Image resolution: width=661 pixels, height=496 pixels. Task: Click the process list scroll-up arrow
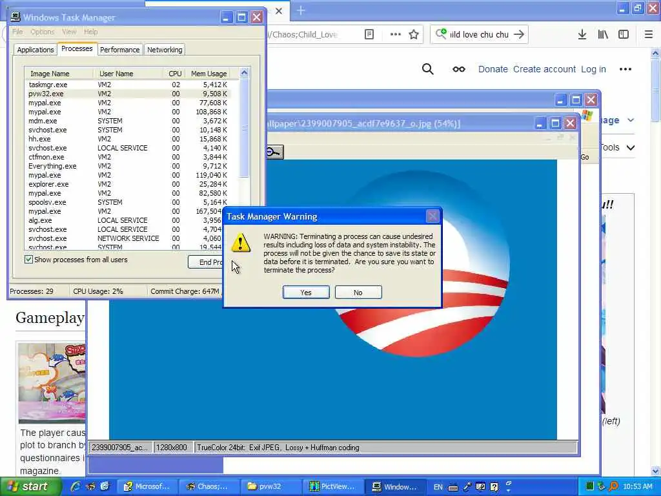click(x=244, y=73)
